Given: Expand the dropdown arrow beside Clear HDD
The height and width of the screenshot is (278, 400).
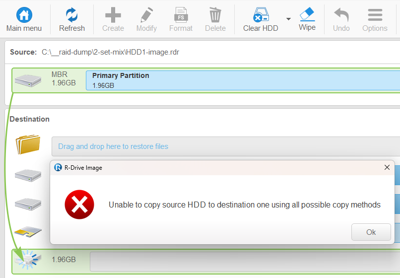Looking at the screenshot, I should click(x=288, y=19).
